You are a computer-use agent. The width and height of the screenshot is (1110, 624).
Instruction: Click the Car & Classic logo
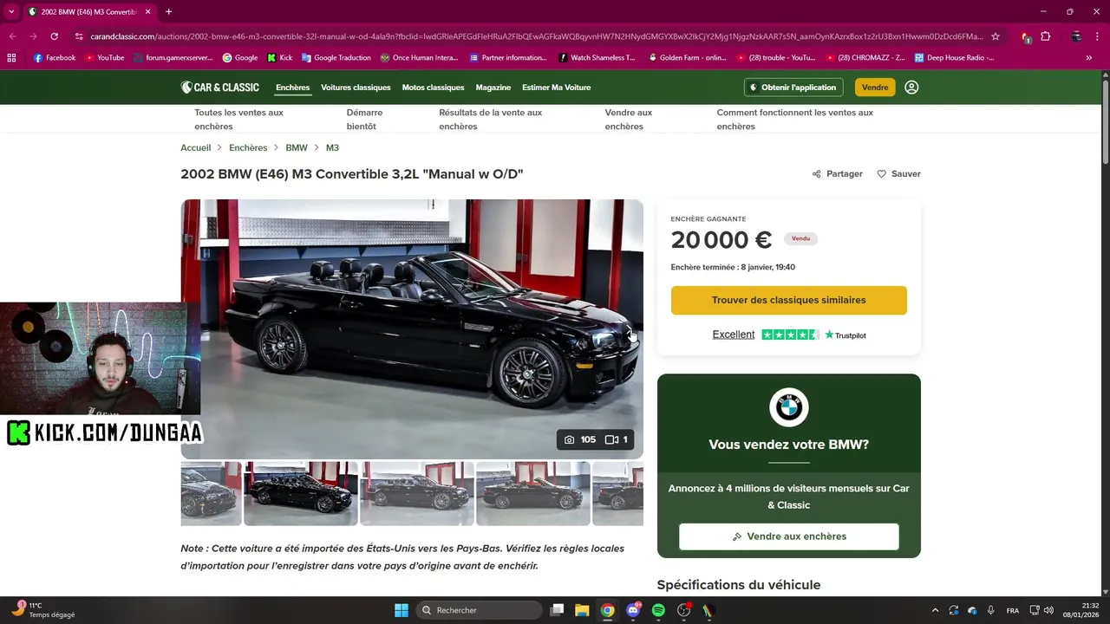point(219,88)
